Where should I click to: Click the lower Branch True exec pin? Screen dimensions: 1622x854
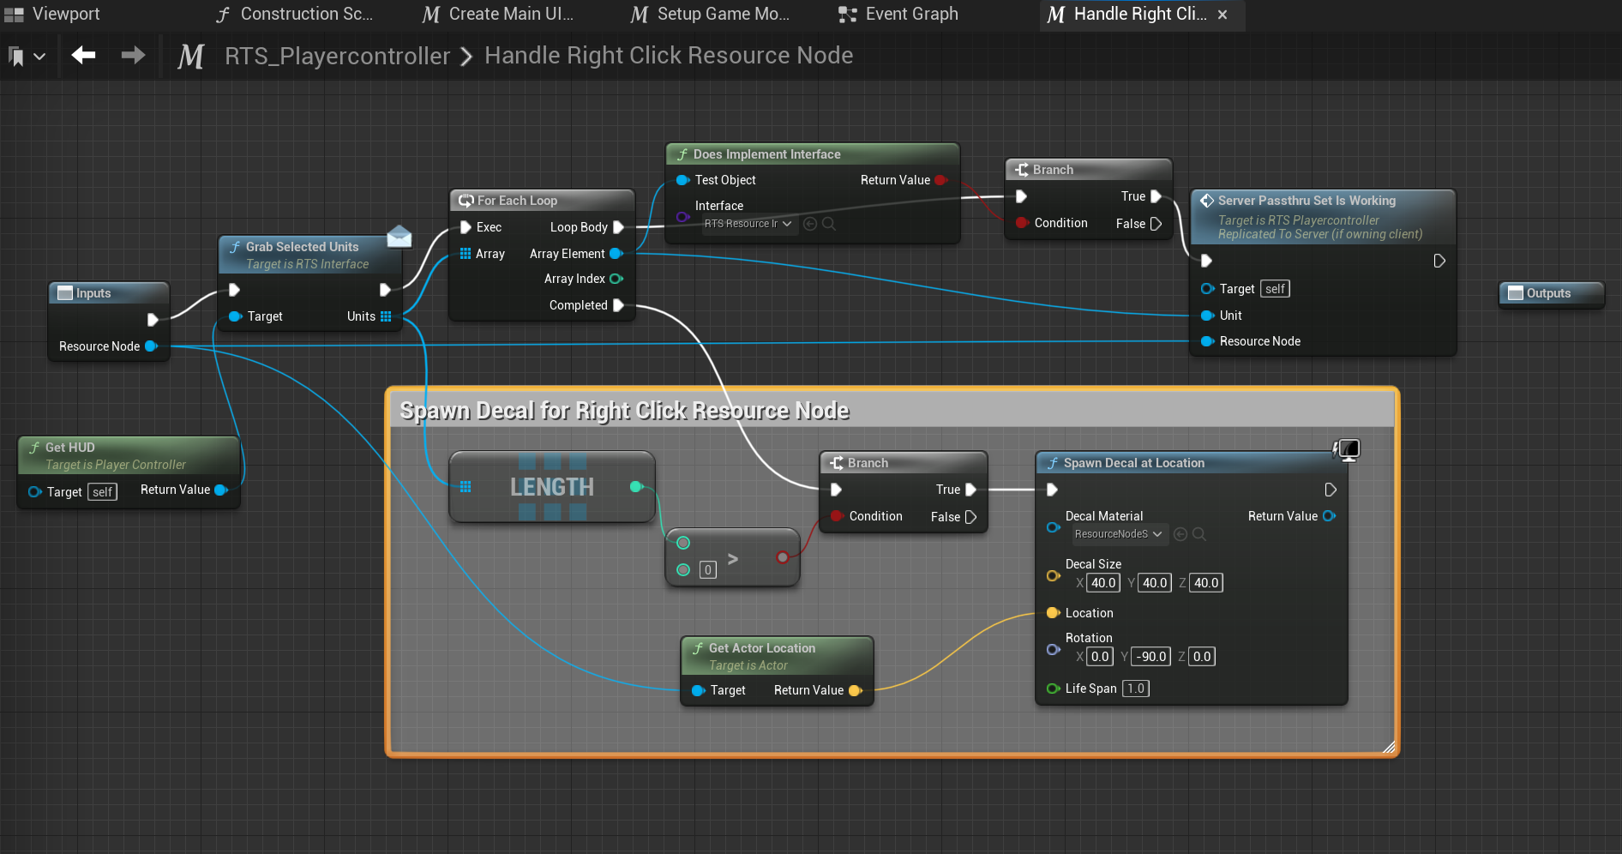(x=970, y=490)
